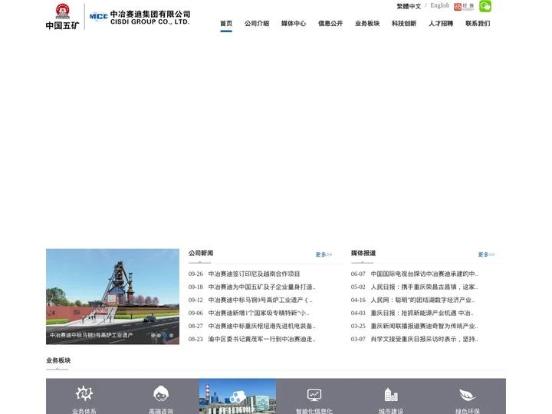Open the 公司介绍 menu item
Viewport: 552px width, 414px height.
(257, 24)
